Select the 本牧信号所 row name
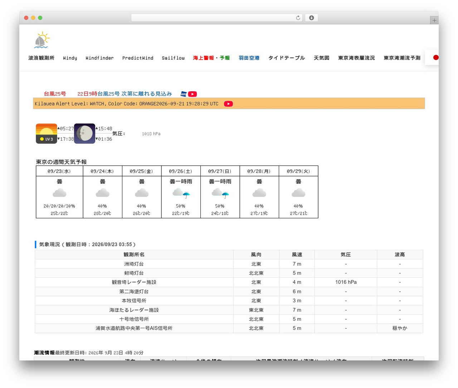 coord(134,301)
